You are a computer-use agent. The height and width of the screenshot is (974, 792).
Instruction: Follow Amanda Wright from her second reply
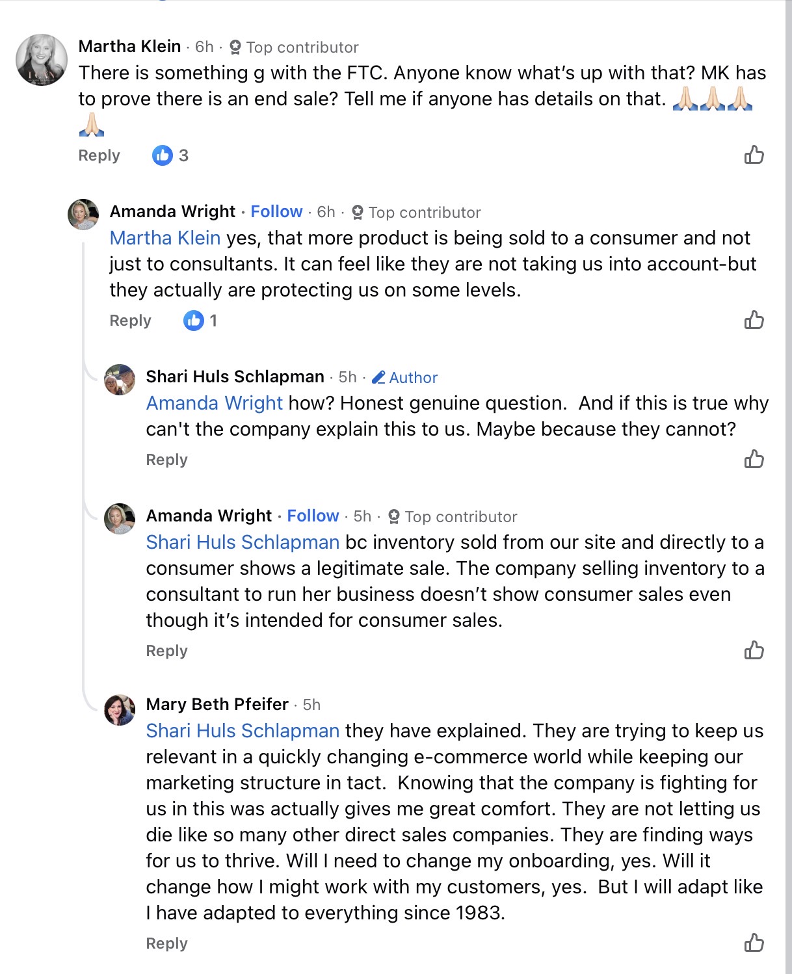tap(313, 516)
